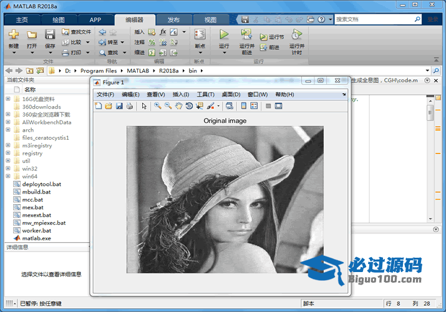The height and width of the screenshot is (312, 446).
Task: Open Figure 1 Help (帮助) menu
Action: [284, 94]
